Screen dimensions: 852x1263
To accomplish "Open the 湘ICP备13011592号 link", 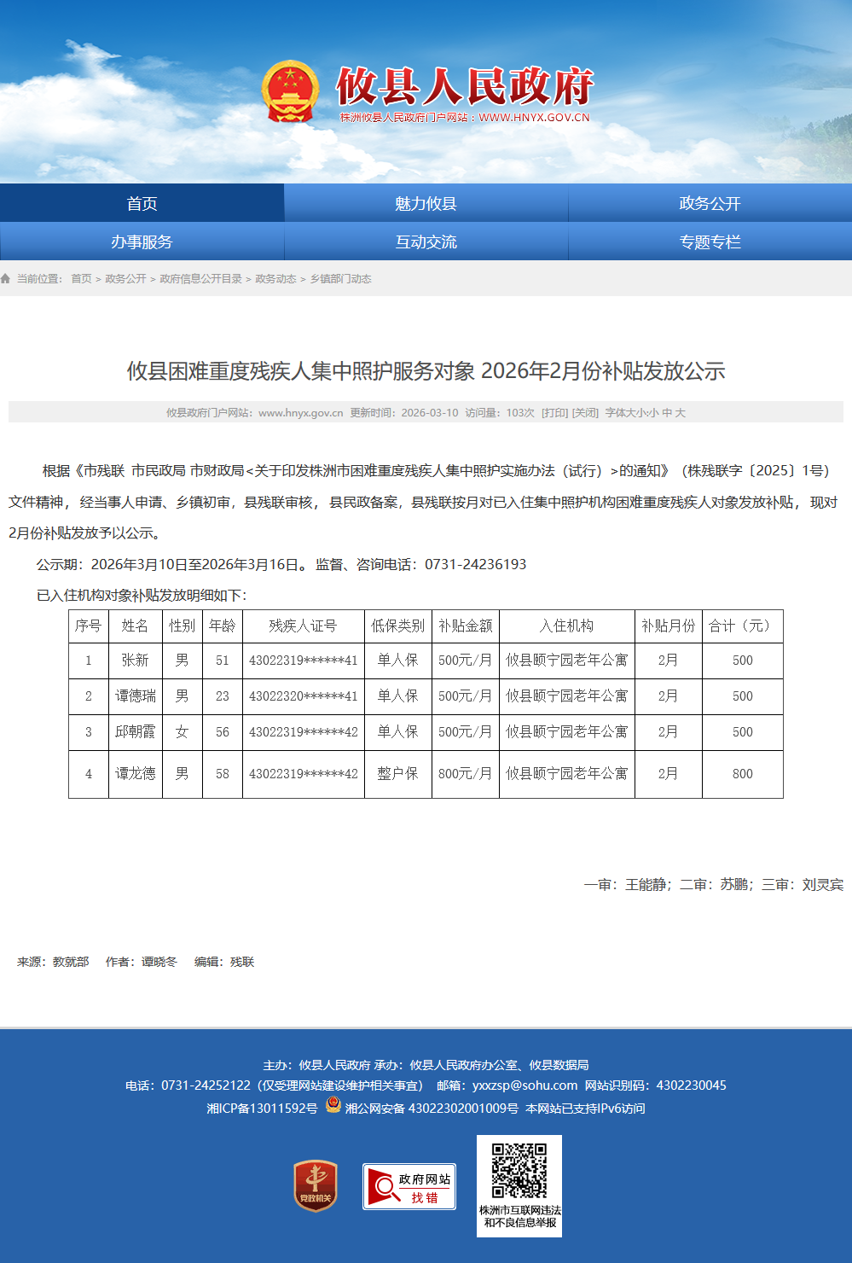I will [262, 1109].
